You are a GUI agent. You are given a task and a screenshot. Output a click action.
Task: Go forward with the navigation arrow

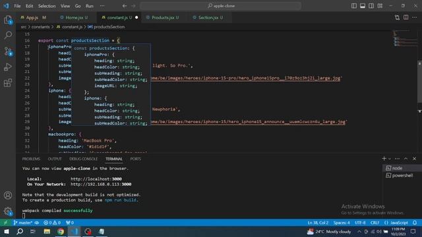pyautogui.click(x=133, y=6)
